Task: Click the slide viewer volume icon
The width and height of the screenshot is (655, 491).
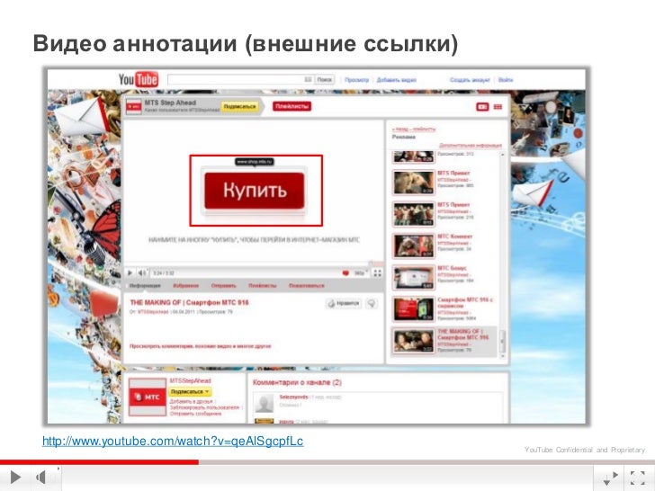Action: 41,477
